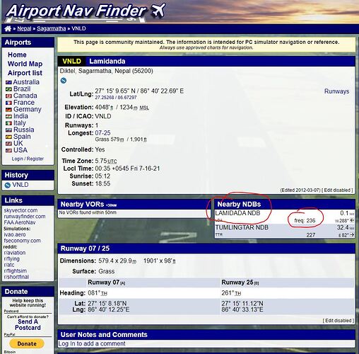The width and height of the screenshot is (359, 354).
Task: Click the blue round icon under Diktel address
Action: (64, 81)
